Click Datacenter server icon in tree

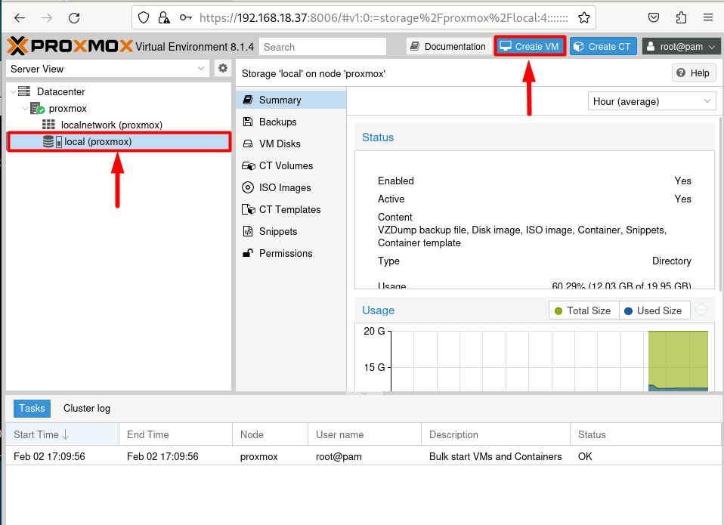click(24, 91)
